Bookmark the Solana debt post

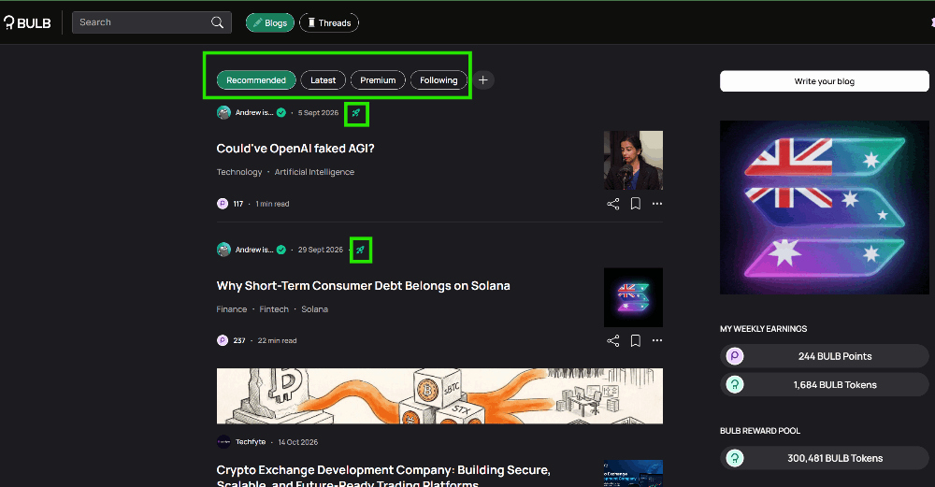636,341
